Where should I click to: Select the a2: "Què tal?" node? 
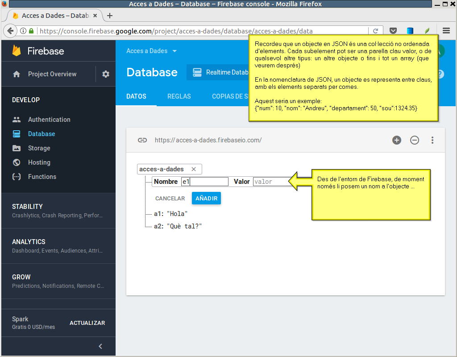pos(178,226)
